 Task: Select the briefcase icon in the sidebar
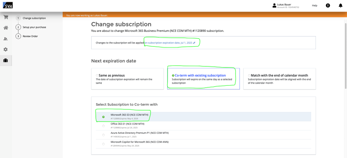6,60
